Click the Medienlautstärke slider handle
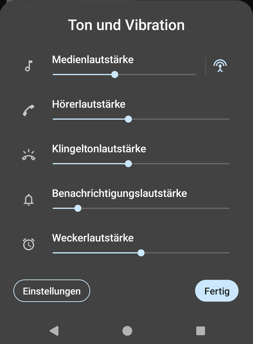253x344 pixels. coord(115,75)
